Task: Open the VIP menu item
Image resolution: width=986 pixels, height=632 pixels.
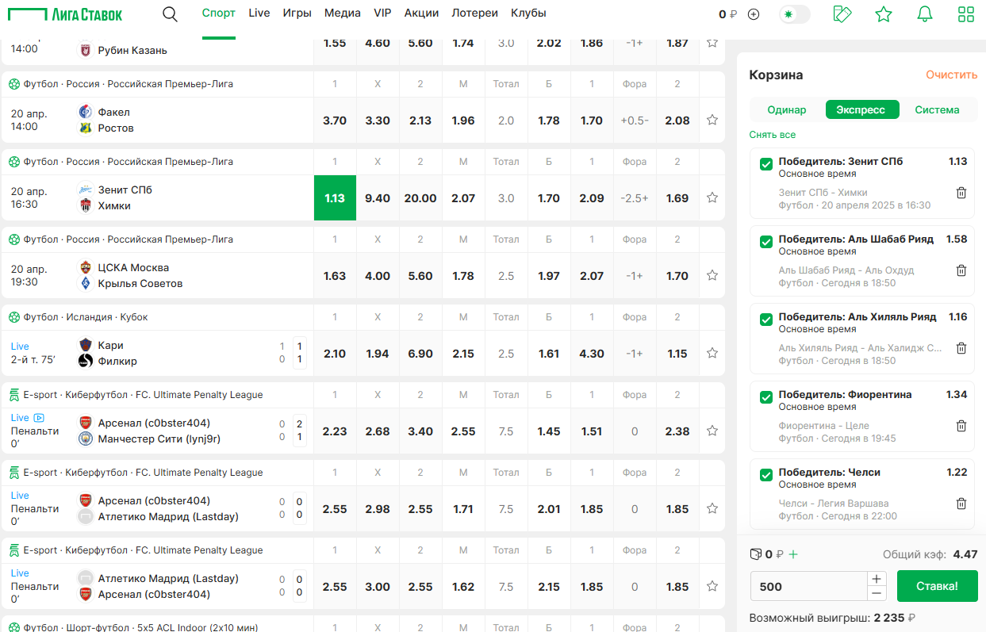Action: pos(382,13)
